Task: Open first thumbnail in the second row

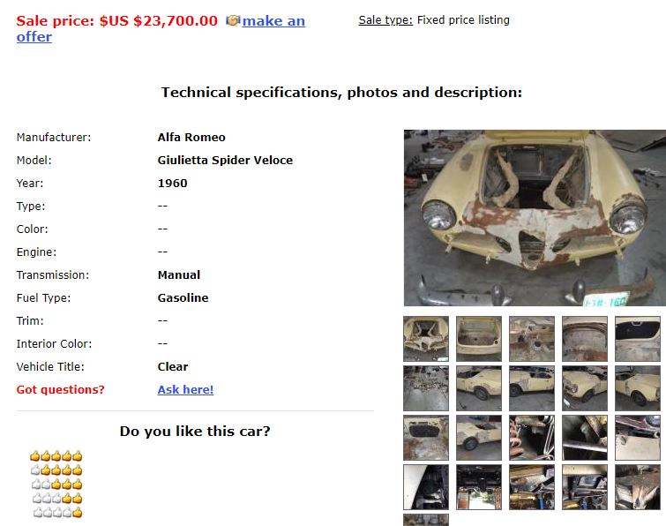Action: click(x=426, y=388)
